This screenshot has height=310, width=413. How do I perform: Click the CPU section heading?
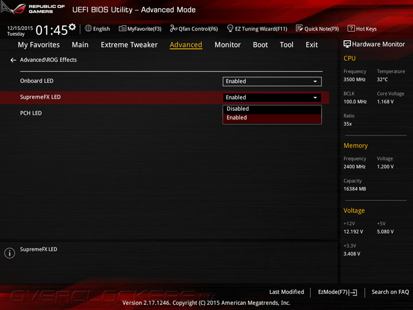tap(349, 58)
